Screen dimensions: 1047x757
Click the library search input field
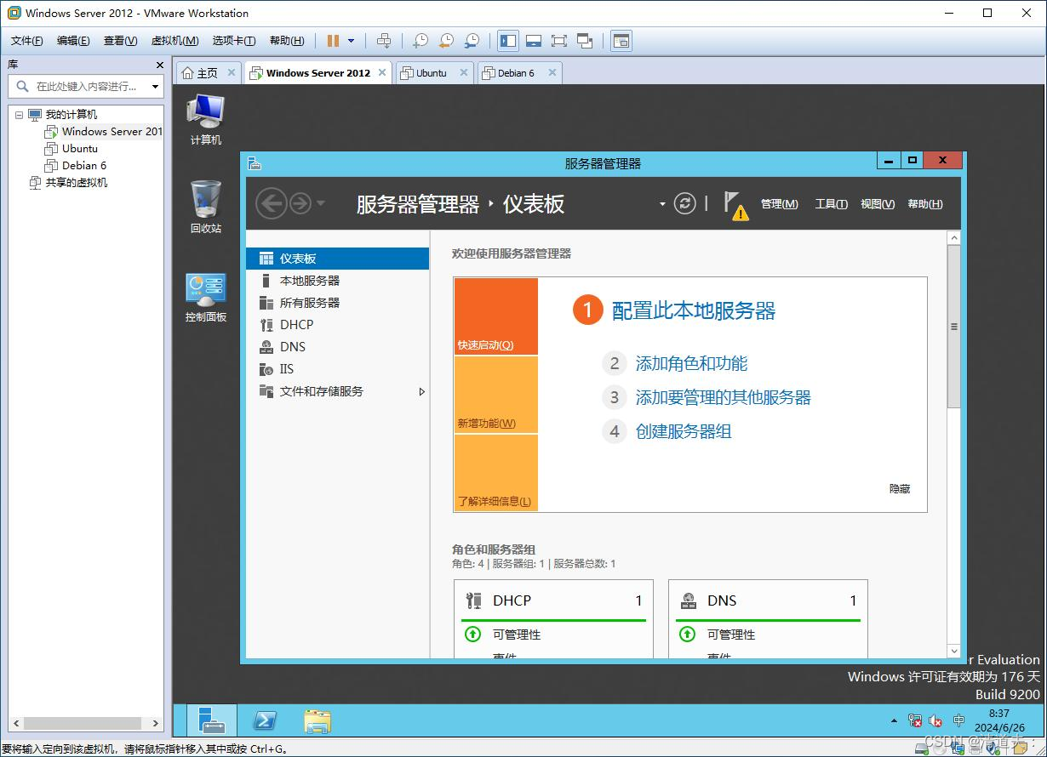click(x=85, y=86)
